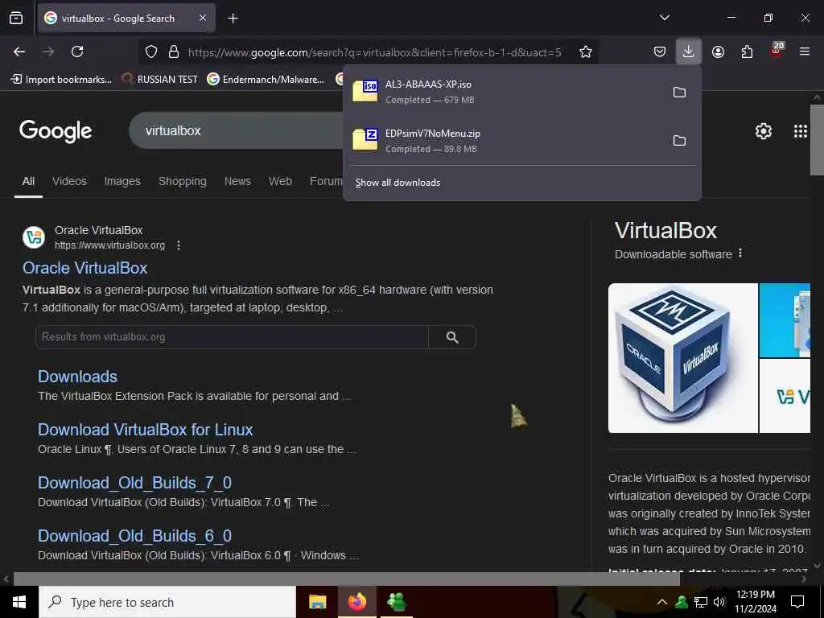
Task: Open the green people taskbar app
Action: click(x=396, y=602)
